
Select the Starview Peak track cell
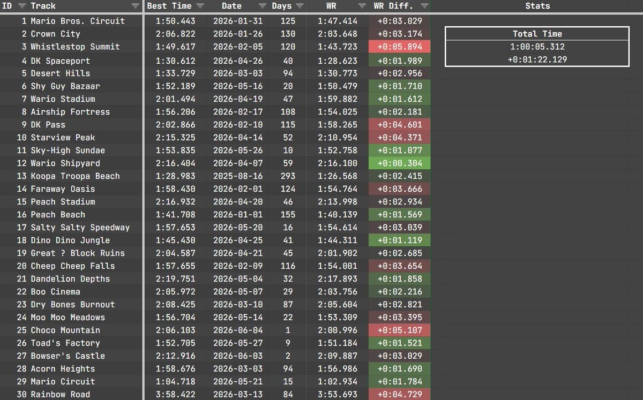click(x=86, y=138)
